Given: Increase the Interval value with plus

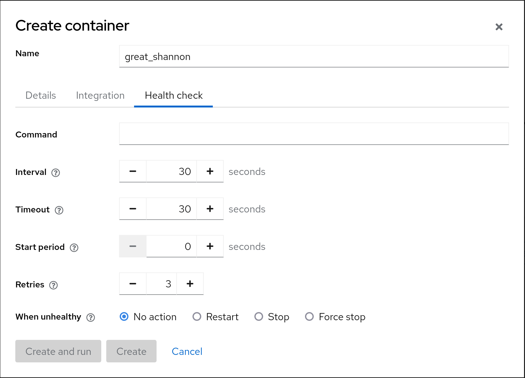Looking at the screenshot, I should [210, 171].
